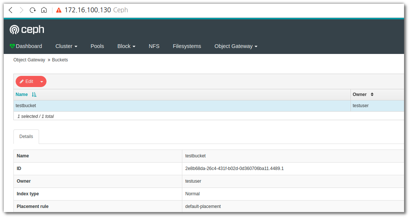Viewport: 410px width, 218px height.
Task: Open the Pools page
Action: (97, 46)
